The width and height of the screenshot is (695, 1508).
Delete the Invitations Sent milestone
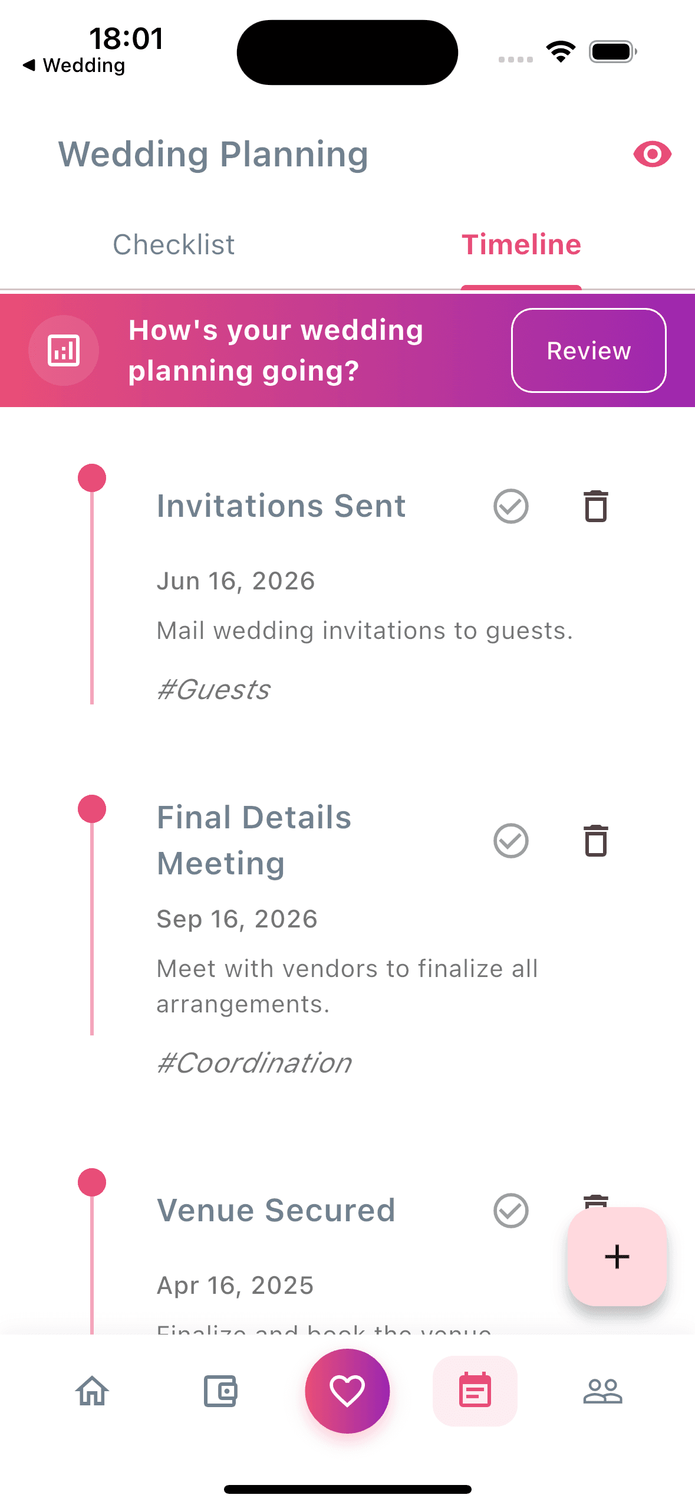point(595,506)
